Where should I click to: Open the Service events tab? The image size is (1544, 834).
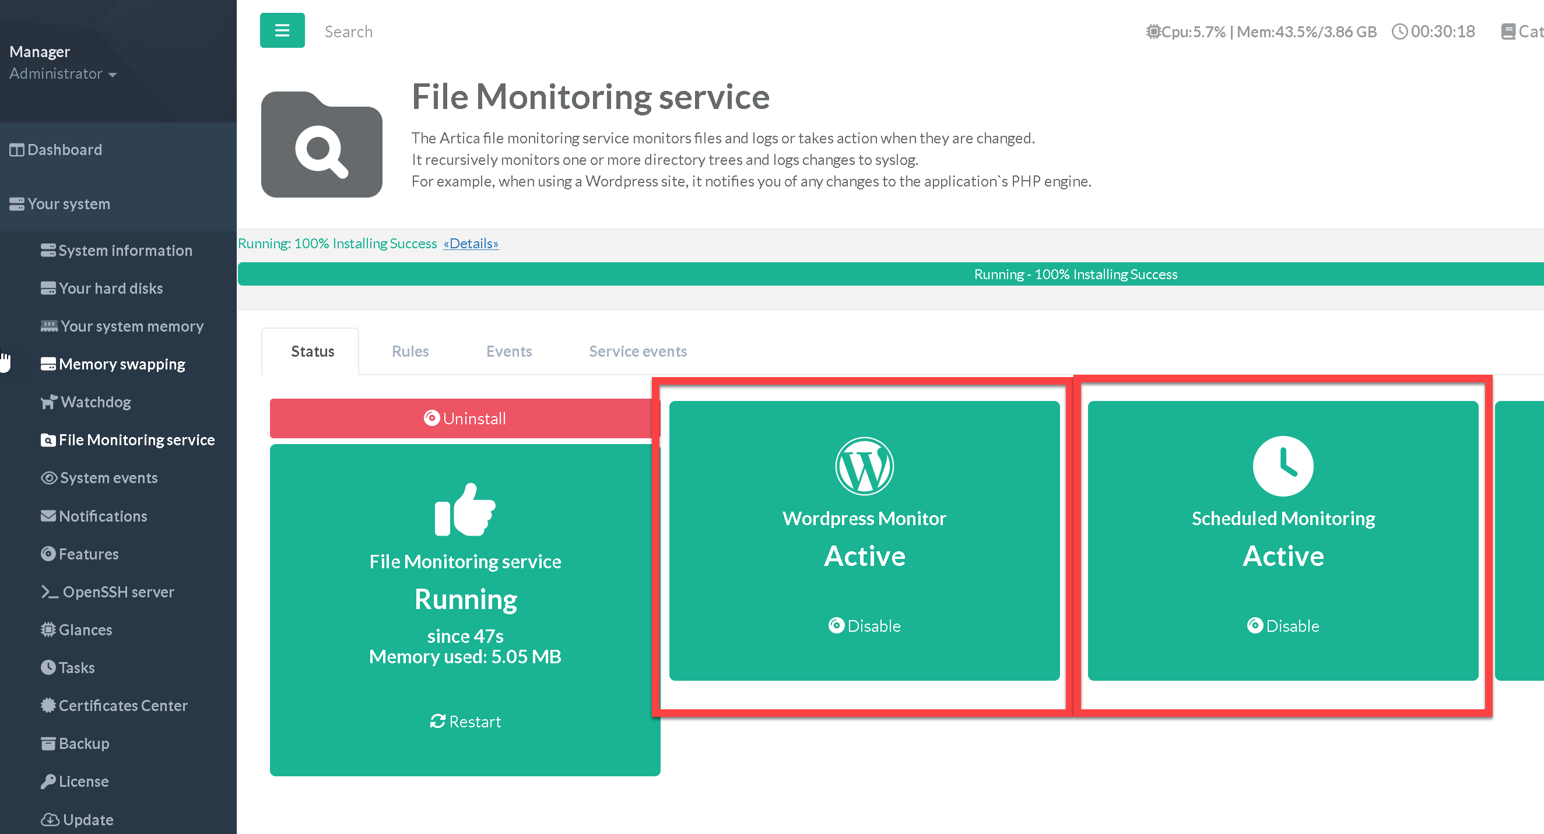[x=637, y=351]
